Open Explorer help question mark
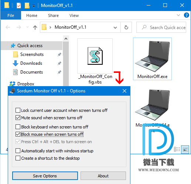Viewport: 191px width, 184px height. tap(187, 15)
